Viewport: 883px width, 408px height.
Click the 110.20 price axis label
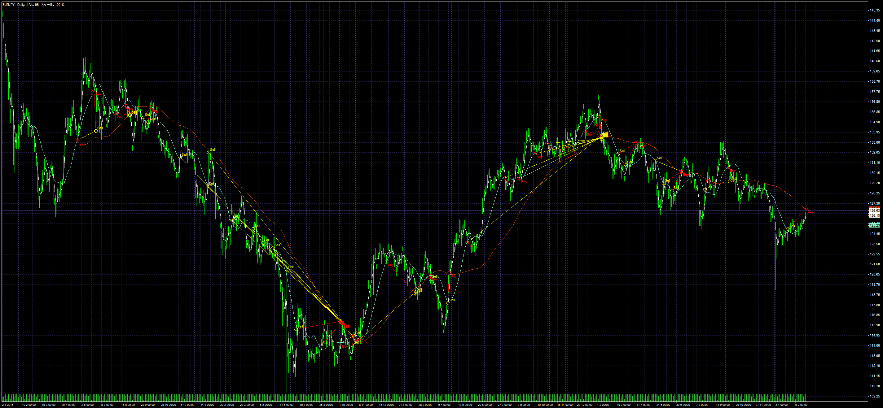874,386
